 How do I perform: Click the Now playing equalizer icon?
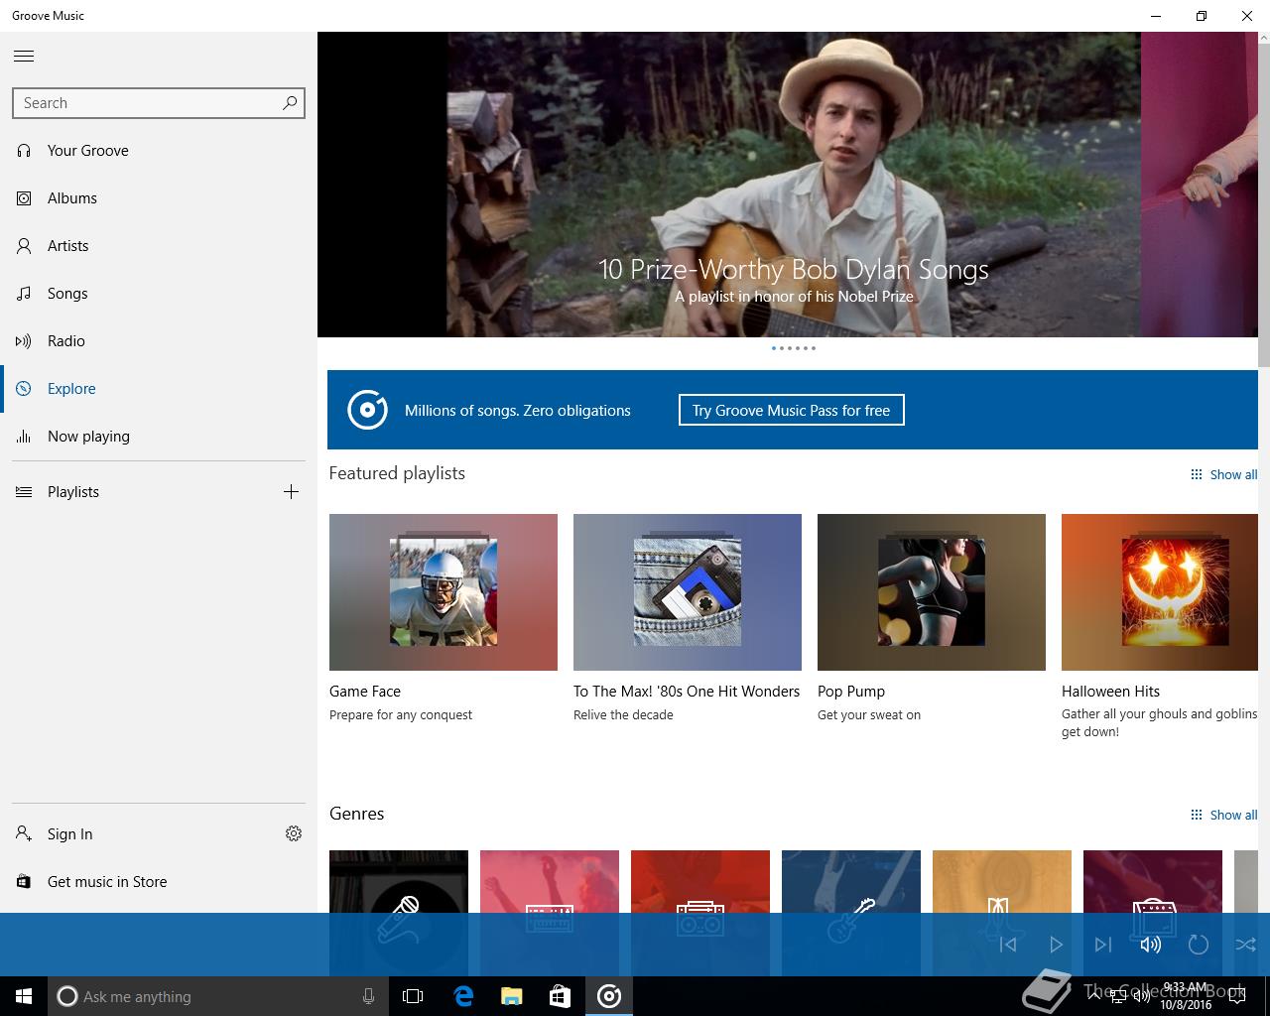coord(24,437)
